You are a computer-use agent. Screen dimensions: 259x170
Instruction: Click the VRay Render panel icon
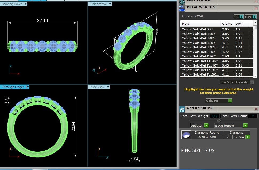pyautogui.click(x=182, y=1)
